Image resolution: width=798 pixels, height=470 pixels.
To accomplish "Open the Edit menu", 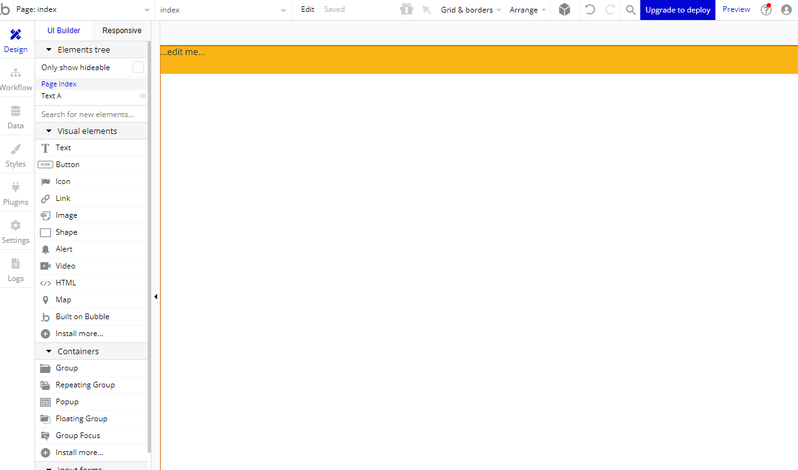I will (307, 10).
